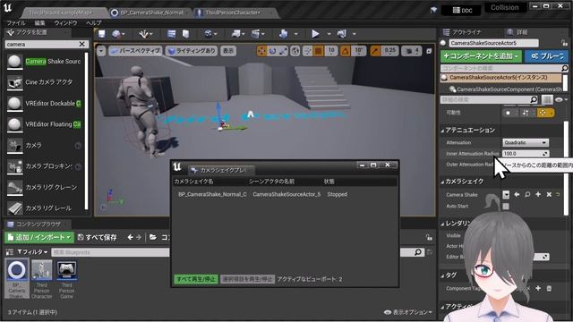Open the Attenuation Quadratic dropdown
Viewport: 573px width, 322px height.
[x=526, y=143]
